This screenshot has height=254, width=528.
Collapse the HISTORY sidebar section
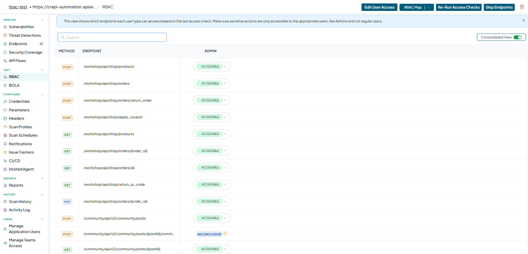(x=43, y=195)
